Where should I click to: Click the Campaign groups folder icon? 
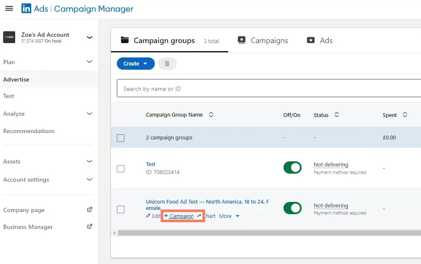[124, 40]
